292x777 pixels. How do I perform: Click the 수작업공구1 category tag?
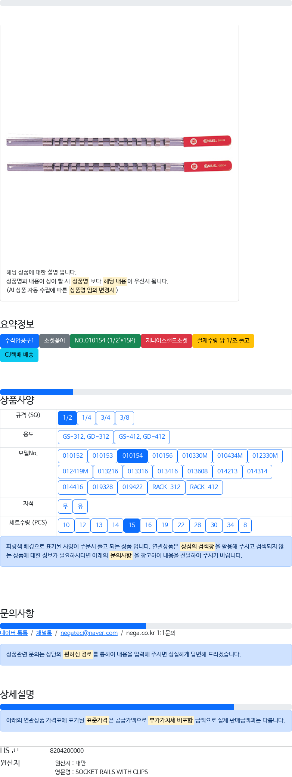pyautogui.click(x=19, y=341)
